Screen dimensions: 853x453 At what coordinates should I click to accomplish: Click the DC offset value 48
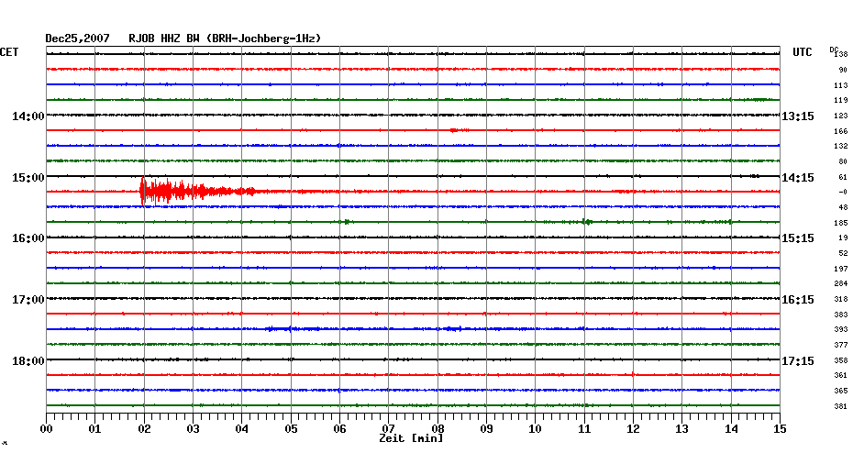coord(843,208)
